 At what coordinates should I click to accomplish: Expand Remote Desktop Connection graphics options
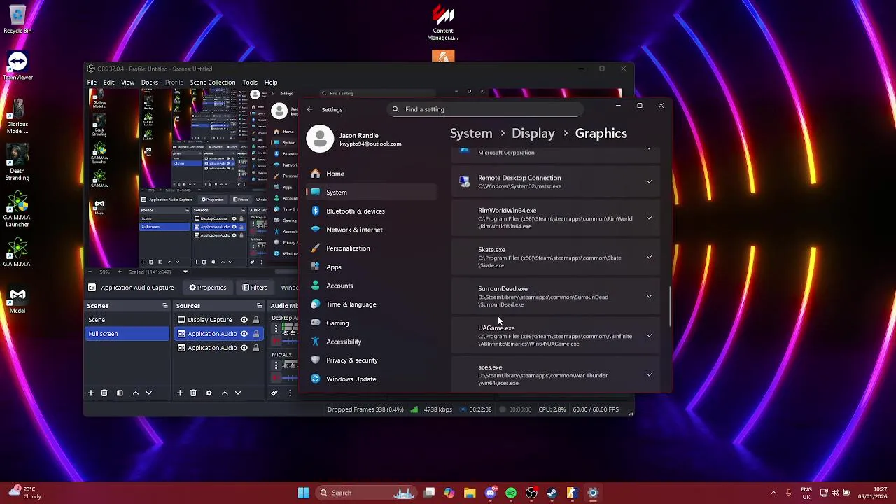649,182
